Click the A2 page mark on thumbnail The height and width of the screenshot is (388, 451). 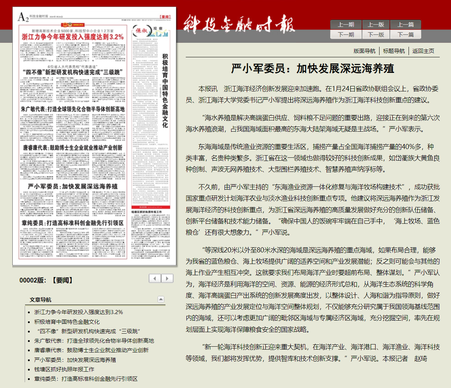tap(23, 17)
